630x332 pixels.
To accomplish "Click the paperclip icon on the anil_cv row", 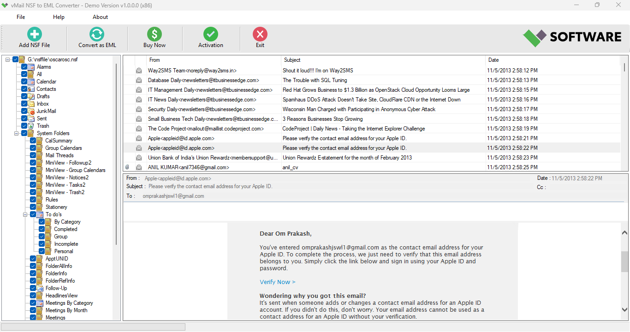I will (127, 167).
